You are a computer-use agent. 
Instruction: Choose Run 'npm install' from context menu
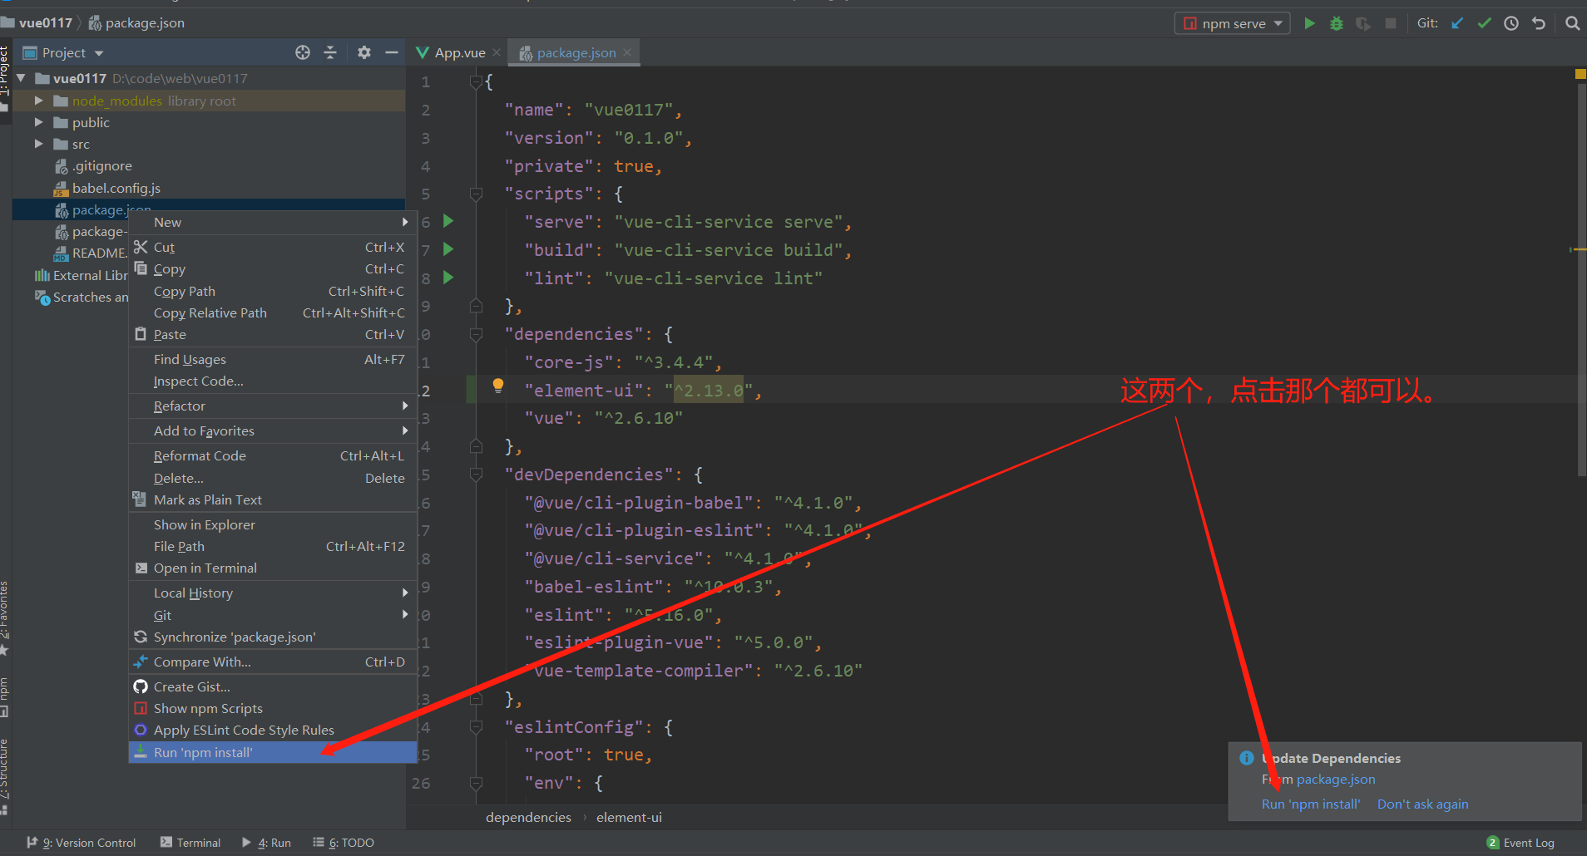coord(273,752)
